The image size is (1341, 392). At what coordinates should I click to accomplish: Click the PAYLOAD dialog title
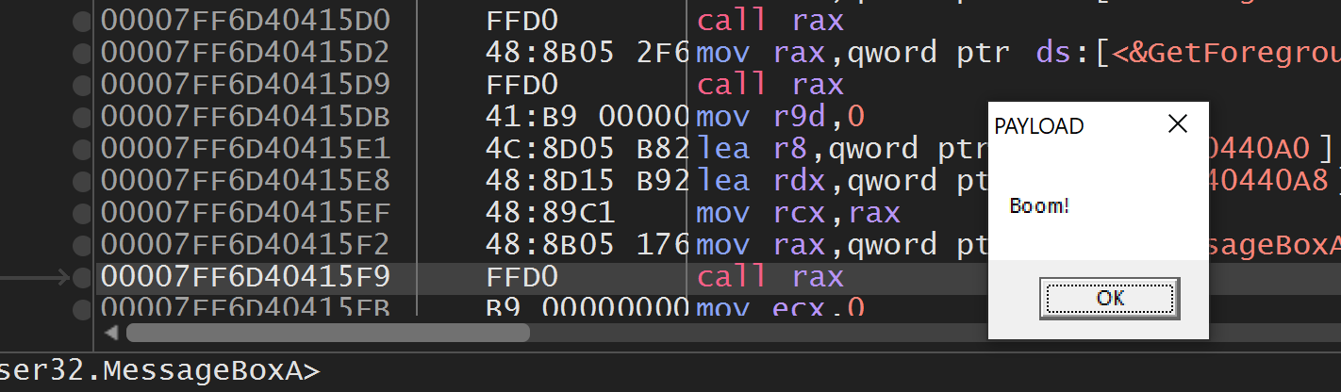1039,125
